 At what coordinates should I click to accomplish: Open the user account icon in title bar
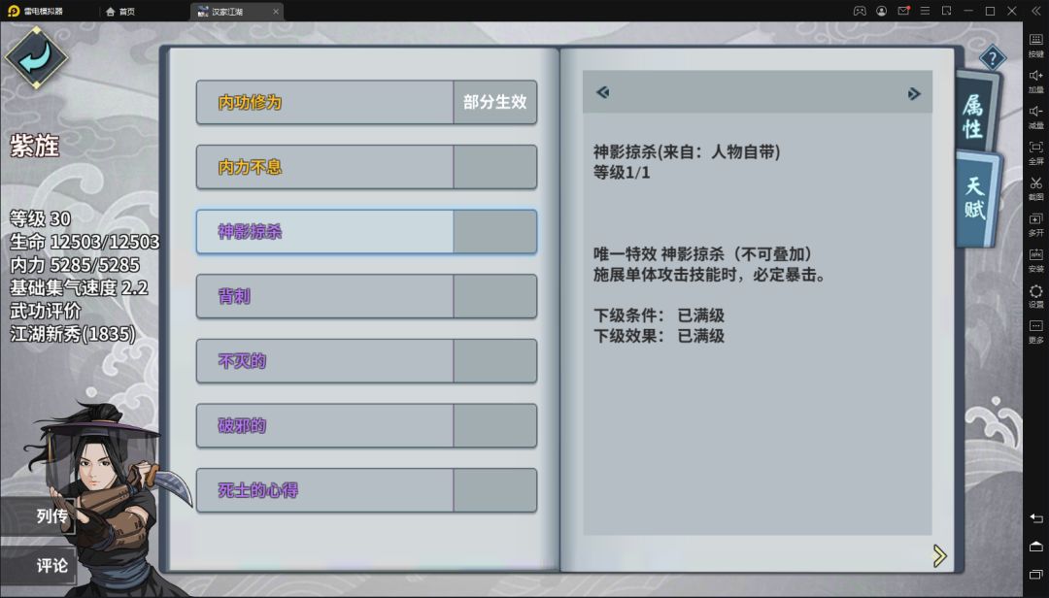[x=882, y=11]
